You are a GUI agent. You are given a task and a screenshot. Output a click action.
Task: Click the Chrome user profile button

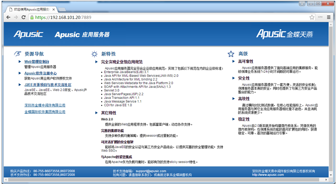coord(302,3)
